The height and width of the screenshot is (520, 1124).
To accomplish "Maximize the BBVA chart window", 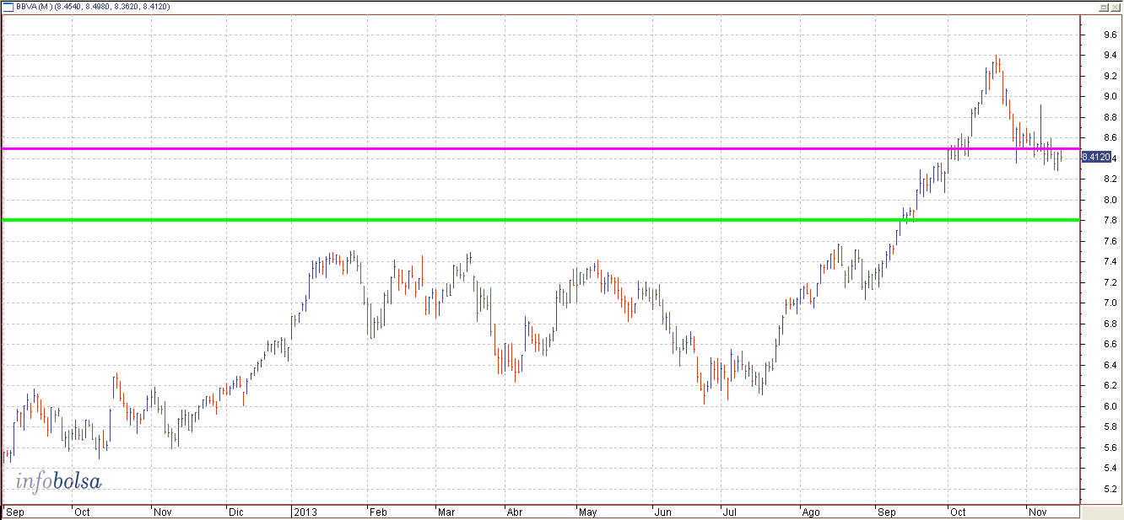I will [x=1104, y=7].
